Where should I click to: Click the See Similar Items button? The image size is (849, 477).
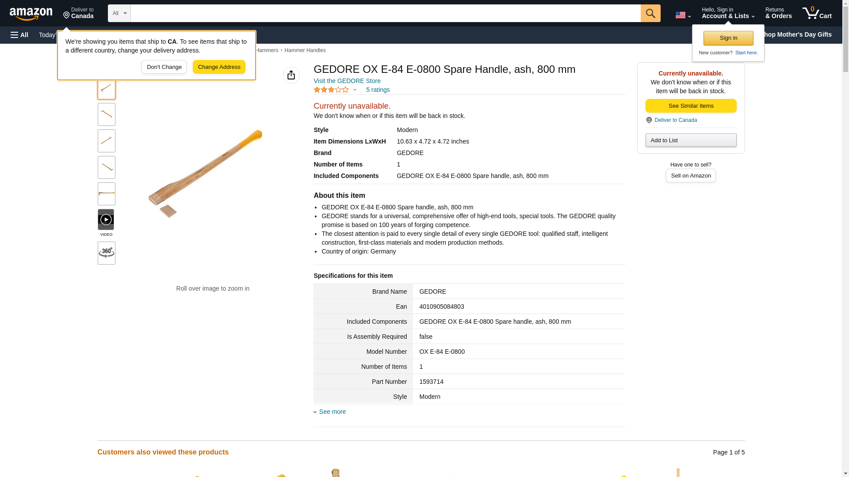690,106
